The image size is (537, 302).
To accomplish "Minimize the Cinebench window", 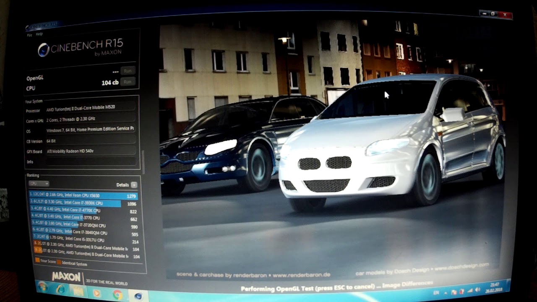I will point(484,13).
